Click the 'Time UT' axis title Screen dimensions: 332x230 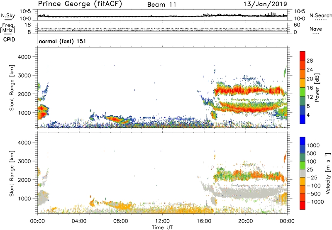tap(162, 228)
